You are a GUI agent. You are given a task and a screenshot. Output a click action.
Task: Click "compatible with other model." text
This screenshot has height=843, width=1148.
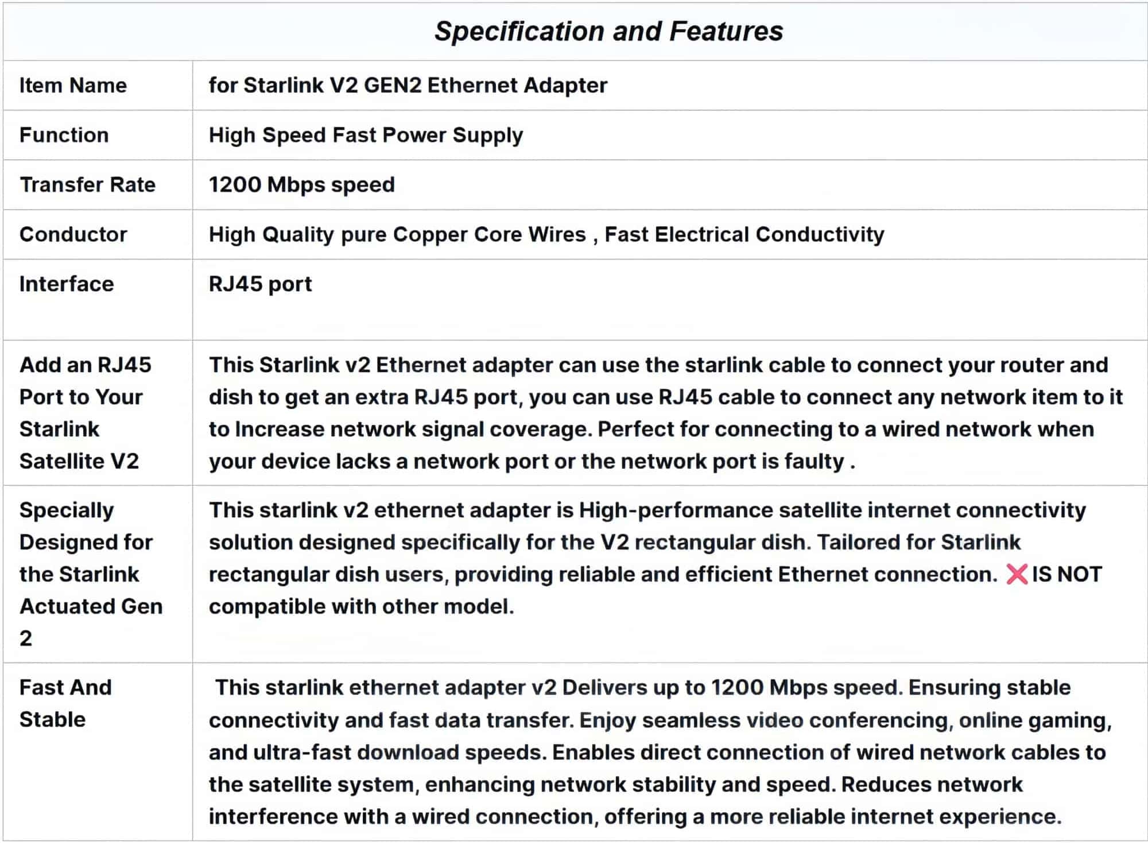click(361, 606)
